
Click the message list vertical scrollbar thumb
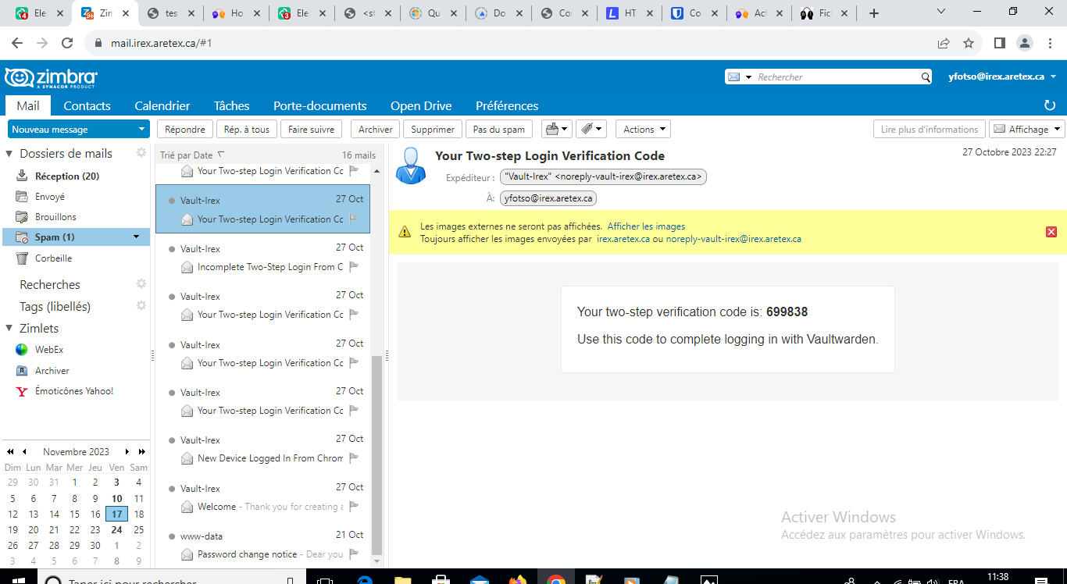tap(377, 454)
